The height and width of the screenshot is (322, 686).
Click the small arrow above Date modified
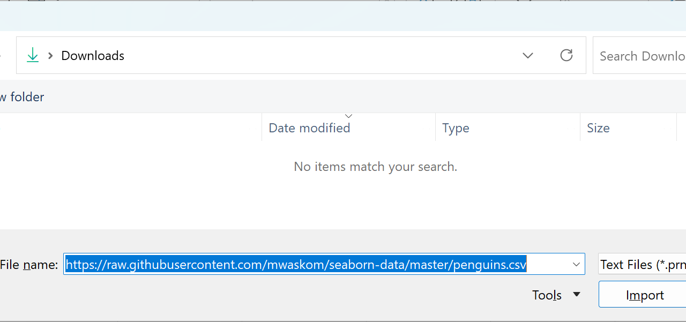point(349,116)
